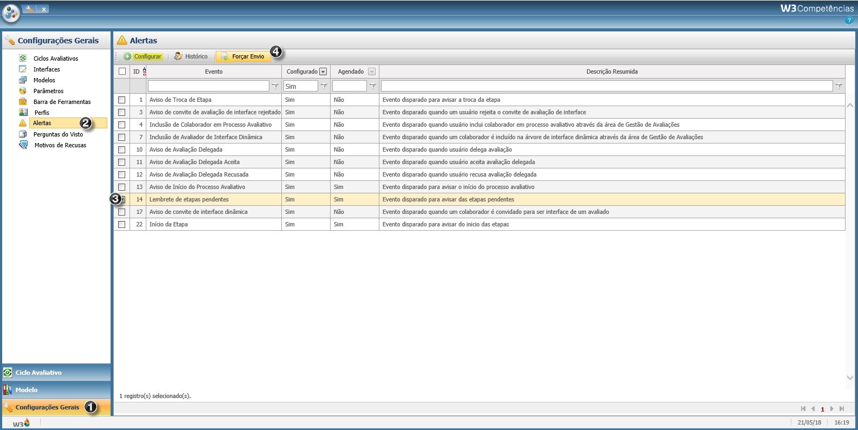Viewport: 858px width, 430px height.
Task: Click the Ciclo Avaliativo panel icon
Action: [x=8, y=373]
